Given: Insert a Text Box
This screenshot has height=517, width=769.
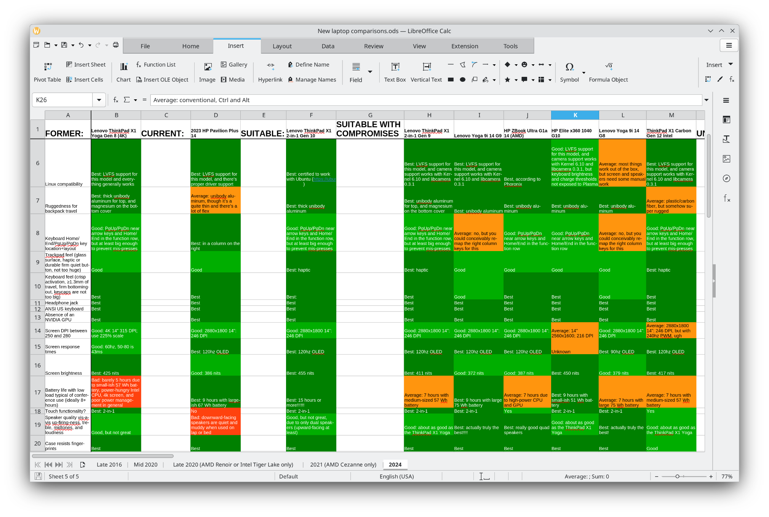Looking at the screenshot, I should click(395, 67).
